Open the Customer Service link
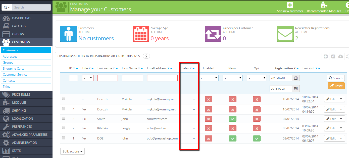 pos(15,75)
